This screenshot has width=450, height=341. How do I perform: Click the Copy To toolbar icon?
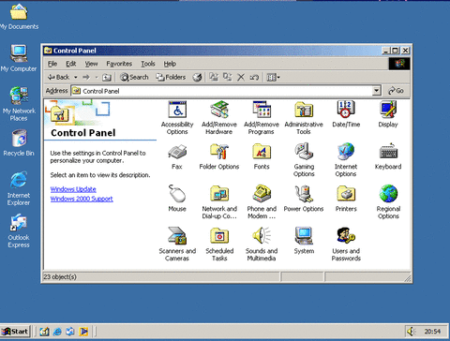(x=228, y=77)
